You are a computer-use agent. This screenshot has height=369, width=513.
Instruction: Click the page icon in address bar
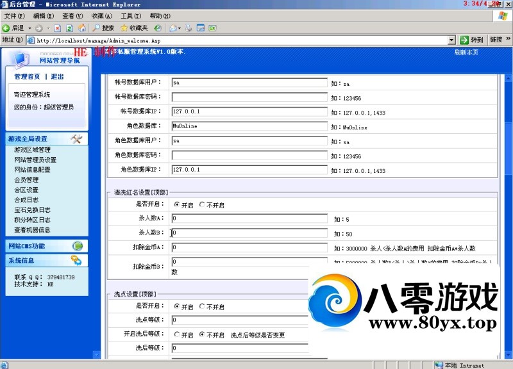[x=31, y=40]
